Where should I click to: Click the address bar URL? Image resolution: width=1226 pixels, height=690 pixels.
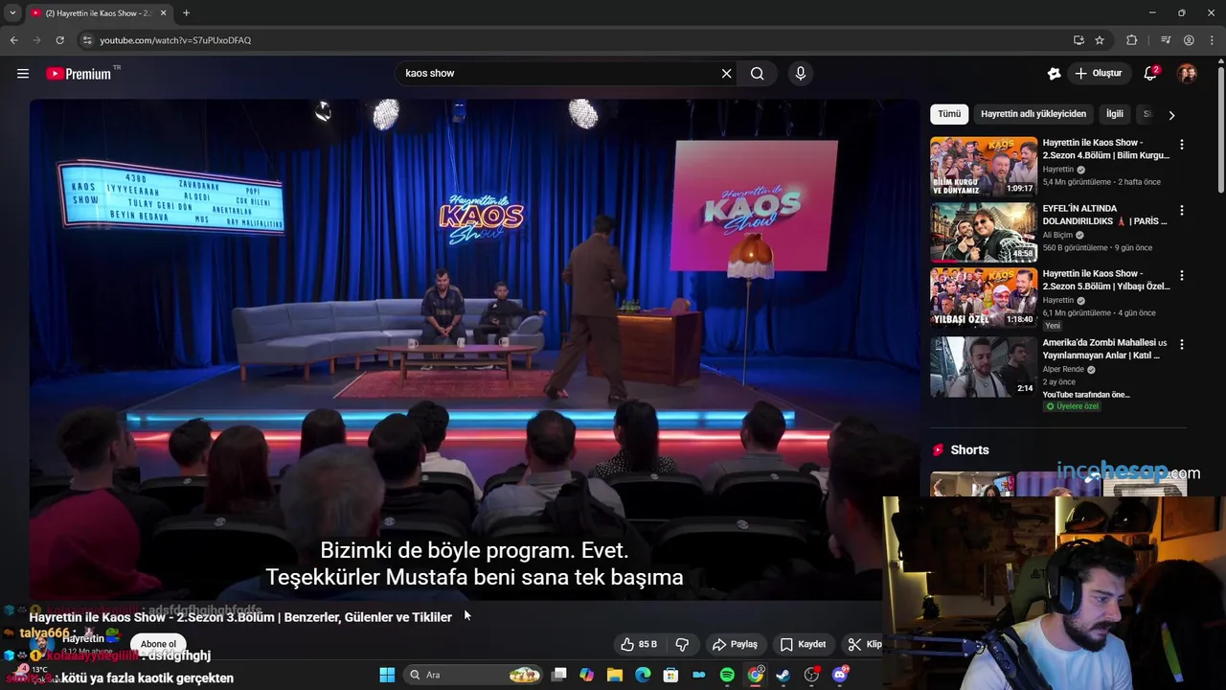pyautogui.click(x=175, y=40)
